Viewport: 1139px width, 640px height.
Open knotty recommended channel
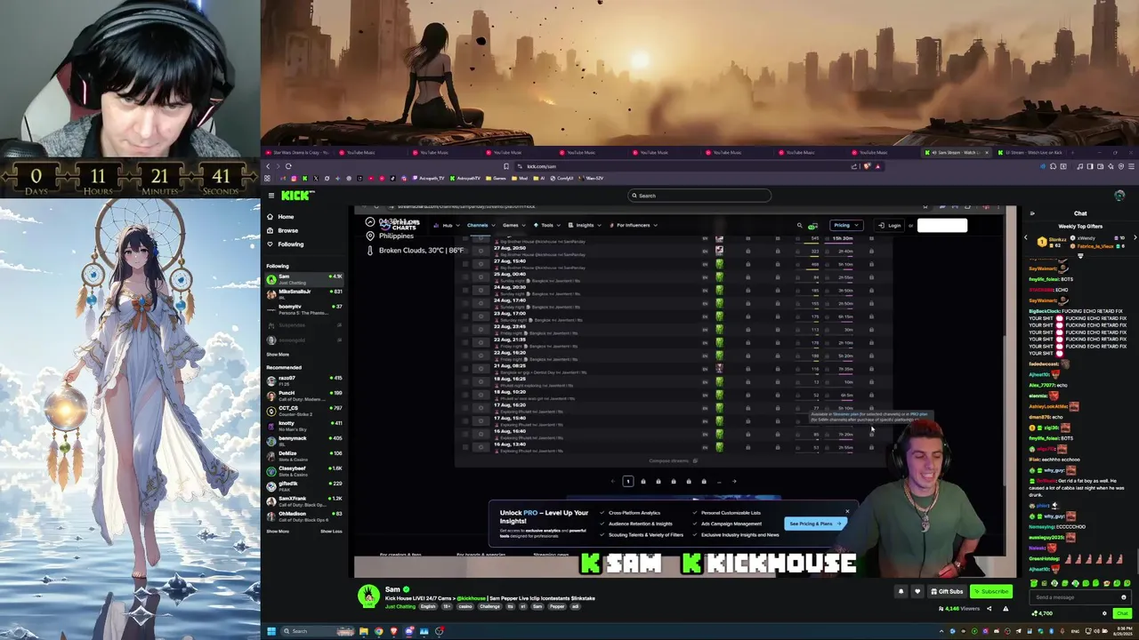click(x=303, y=425)
